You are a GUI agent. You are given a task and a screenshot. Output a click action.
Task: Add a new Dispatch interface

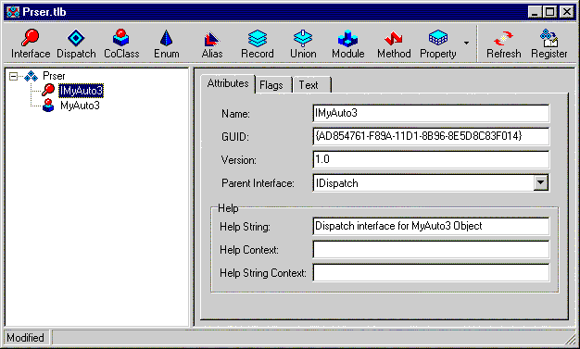tap(76, 44)
